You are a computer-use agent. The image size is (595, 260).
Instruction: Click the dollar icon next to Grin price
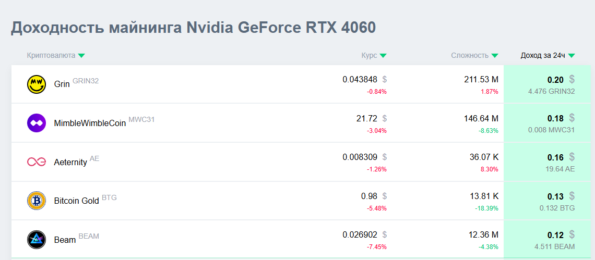click(x=385, y=79)
